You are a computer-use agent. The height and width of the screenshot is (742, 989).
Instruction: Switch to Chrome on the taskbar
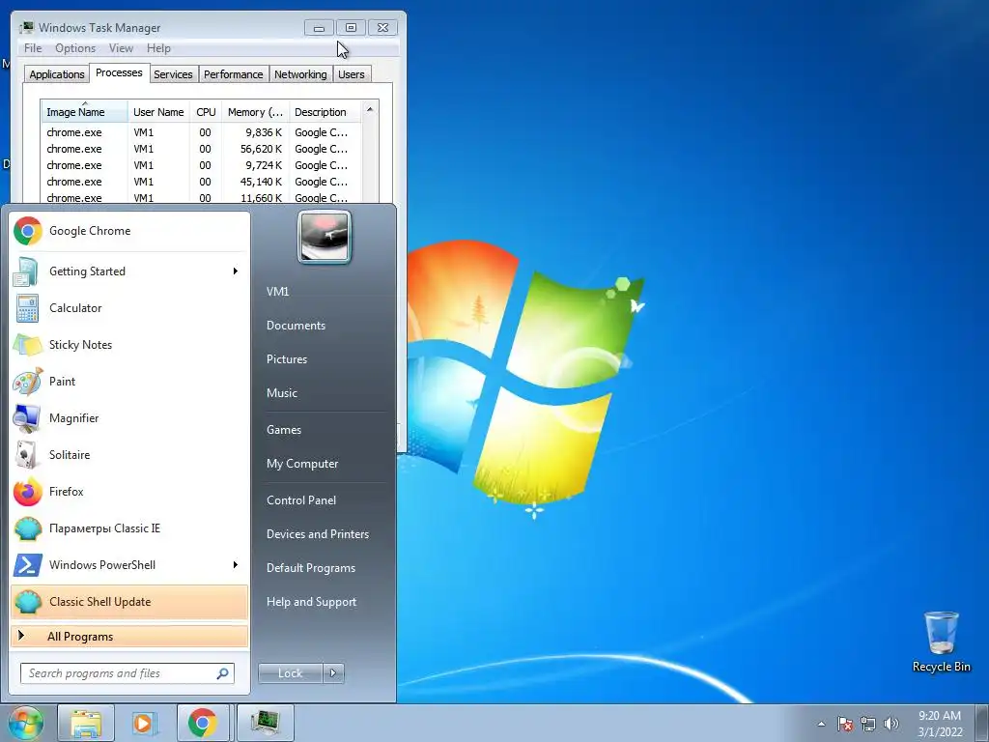pyautogui.click(x=203, y=723)
